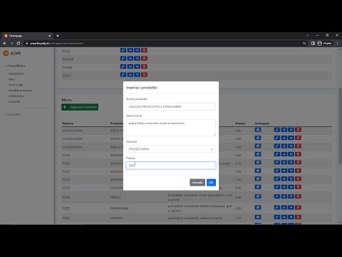Focus the Descrizione text area
This screenshot has height=257, width=342.
[171, 128]
